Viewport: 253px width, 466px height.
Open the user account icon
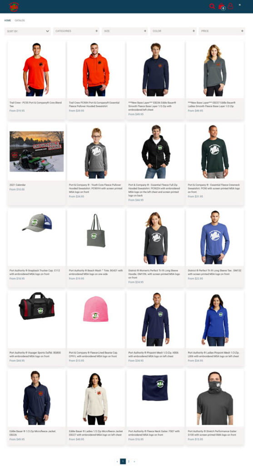230,6
